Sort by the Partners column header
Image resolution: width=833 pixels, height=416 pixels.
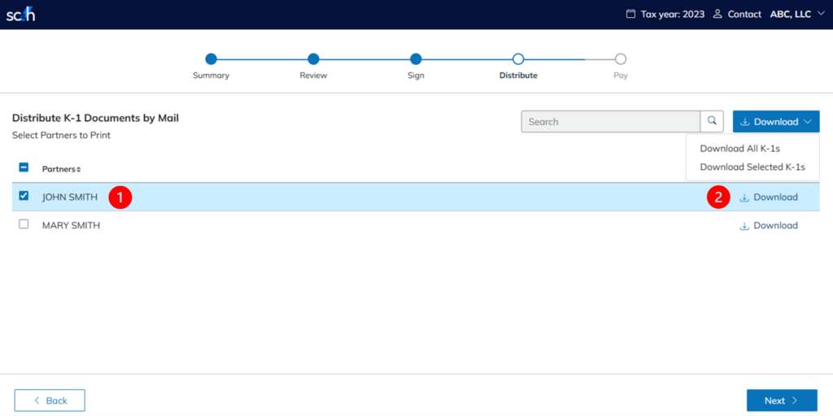pyautogui.click(x=61, y=169)
